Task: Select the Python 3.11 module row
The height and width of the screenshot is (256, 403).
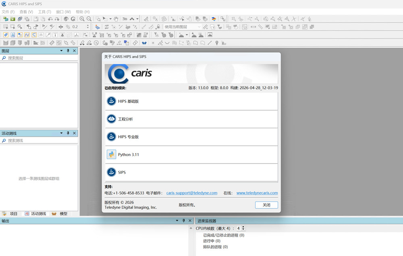Action: pos(191,154)
